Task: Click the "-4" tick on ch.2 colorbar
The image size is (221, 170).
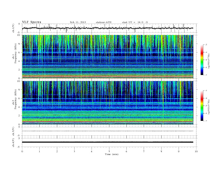Action: [206, 98]
